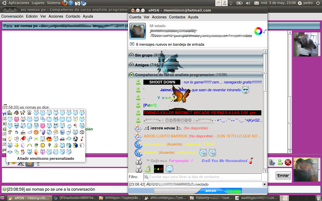322x201 pixels.
Task: Switch to aMSN task in bottom taskbar
Action: pos(30,198)
